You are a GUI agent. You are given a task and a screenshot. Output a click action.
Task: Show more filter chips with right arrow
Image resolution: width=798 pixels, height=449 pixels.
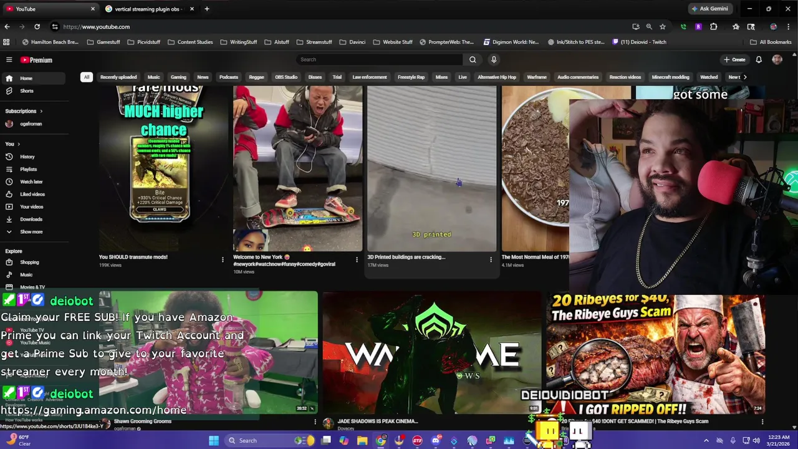[x=744, y=77]
